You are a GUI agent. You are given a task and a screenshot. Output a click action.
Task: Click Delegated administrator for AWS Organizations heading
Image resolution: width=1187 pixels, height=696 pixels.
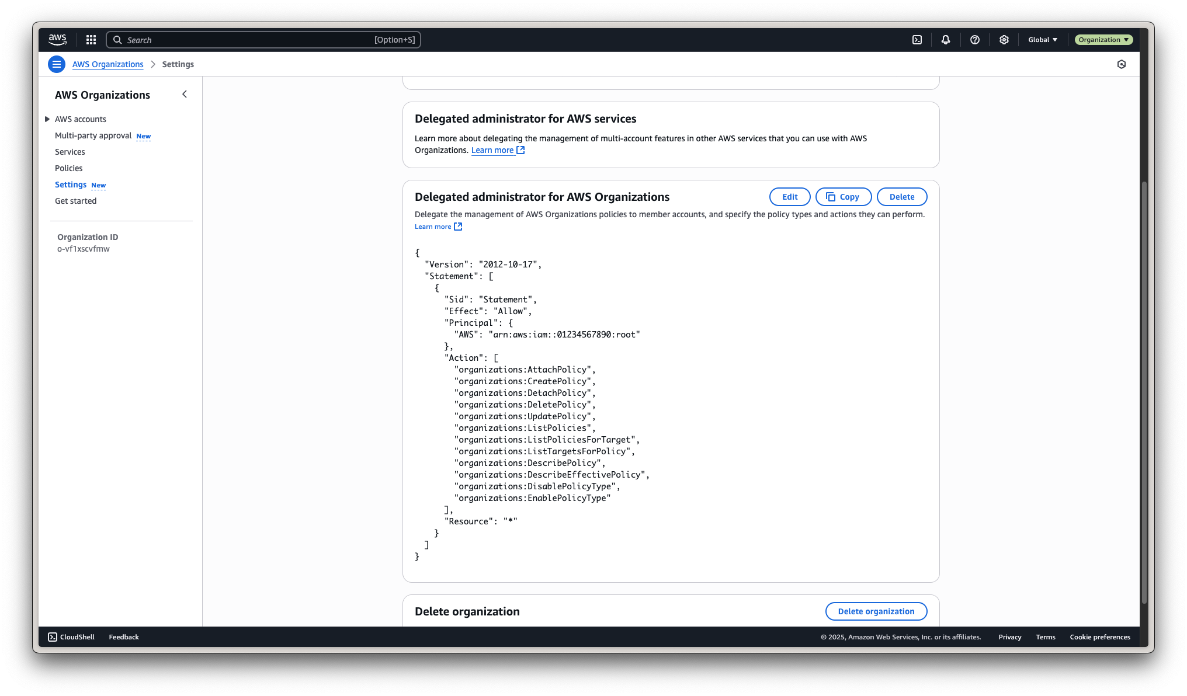542,197
